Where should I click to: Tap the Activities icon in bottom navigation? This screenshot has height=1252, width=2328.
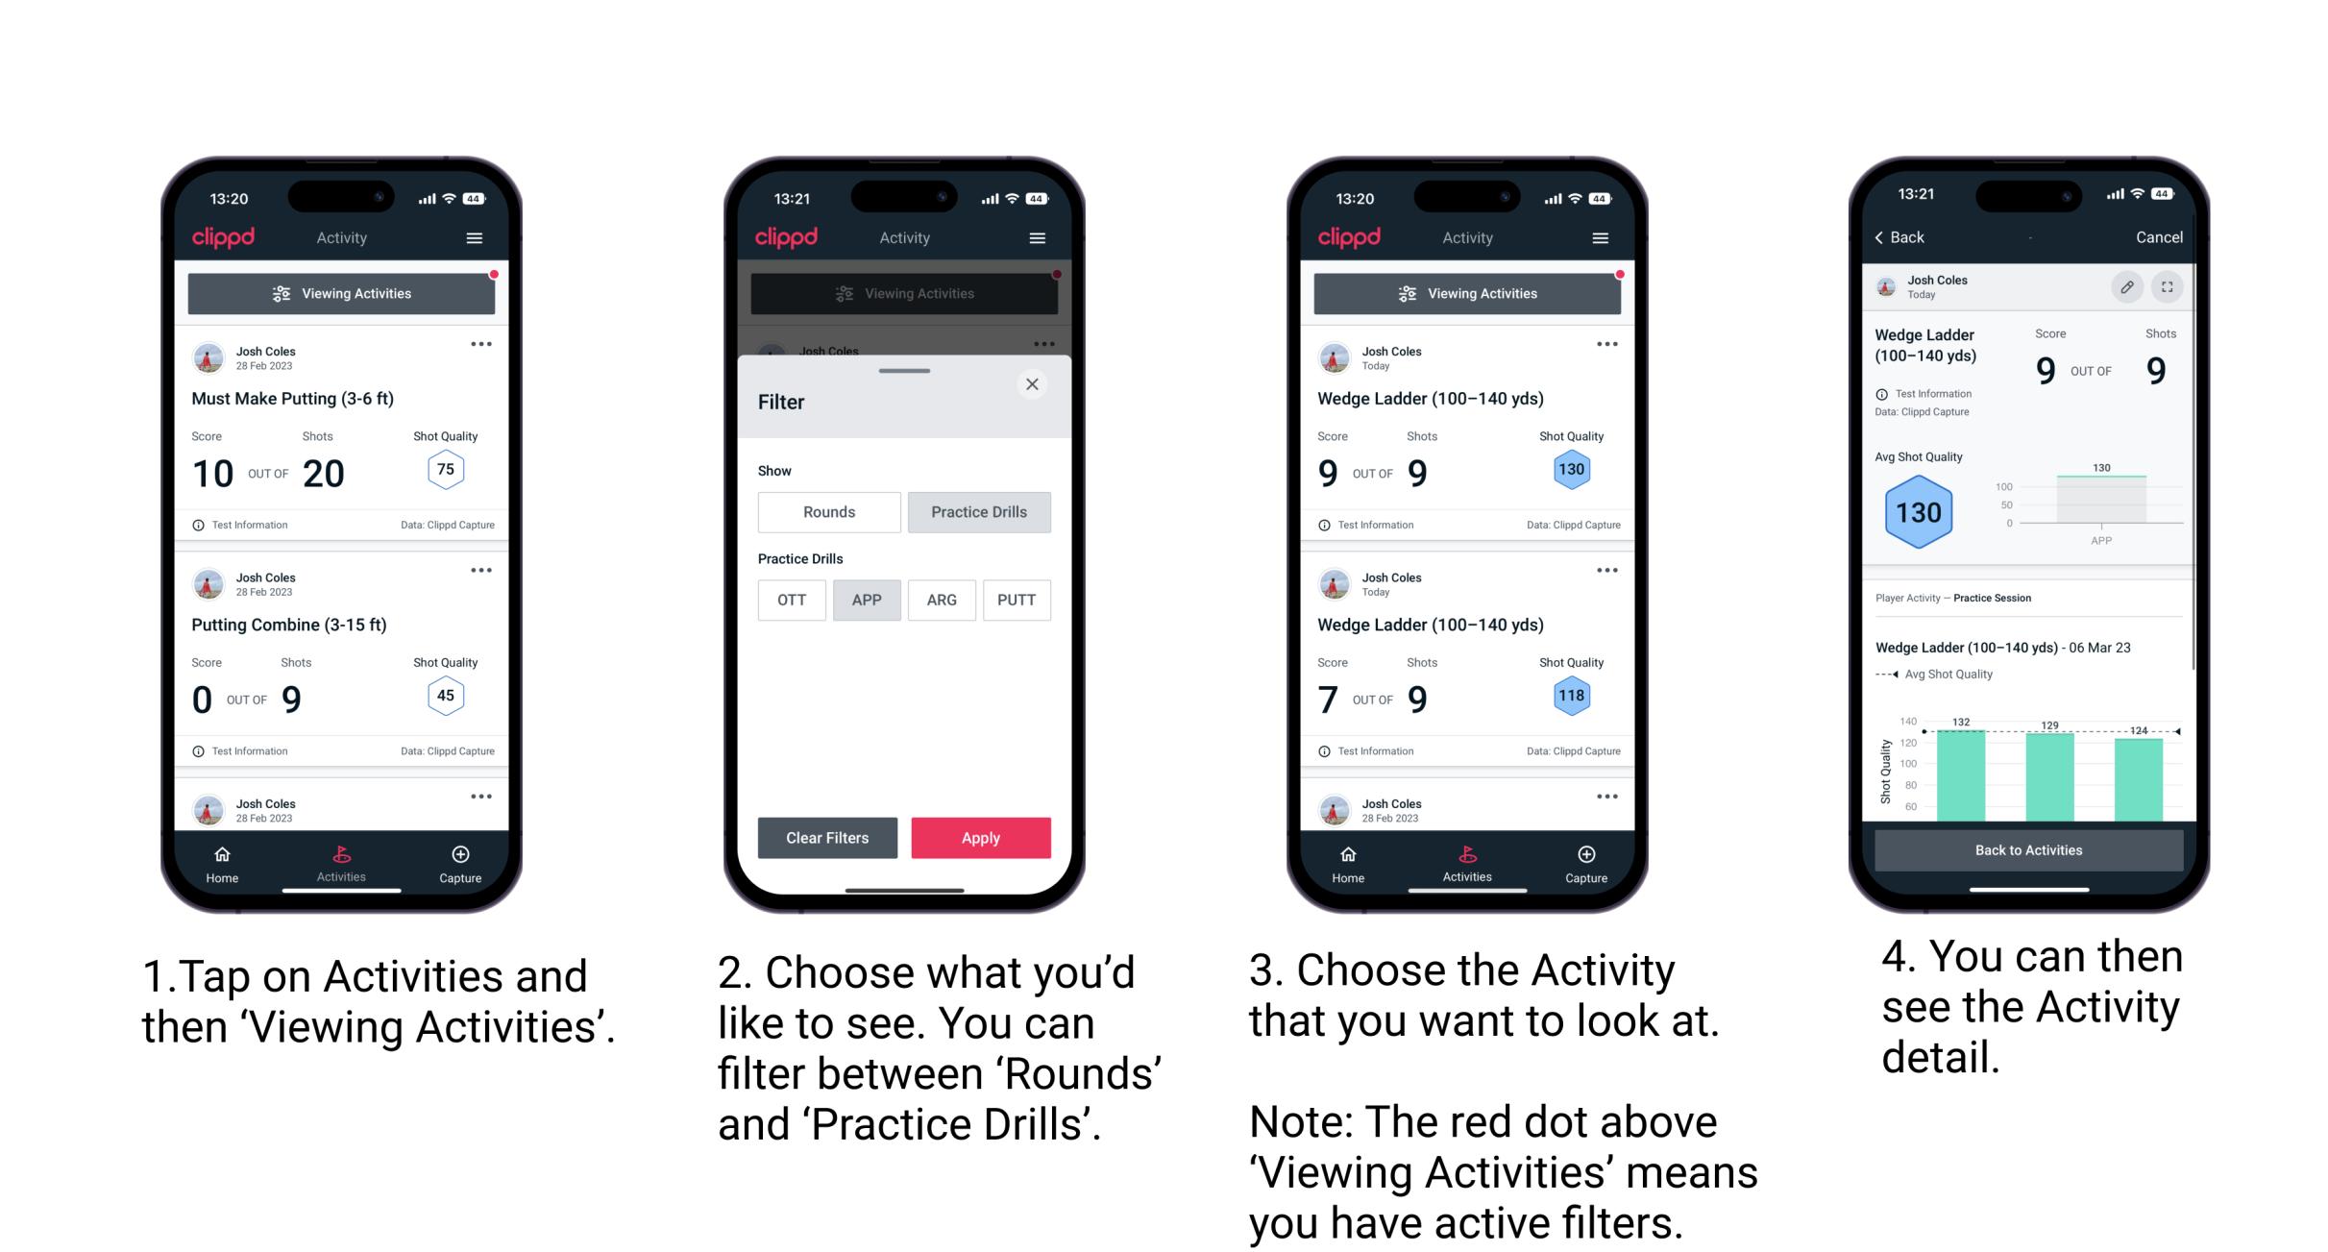pyautogui.click(x=339, y=859)
